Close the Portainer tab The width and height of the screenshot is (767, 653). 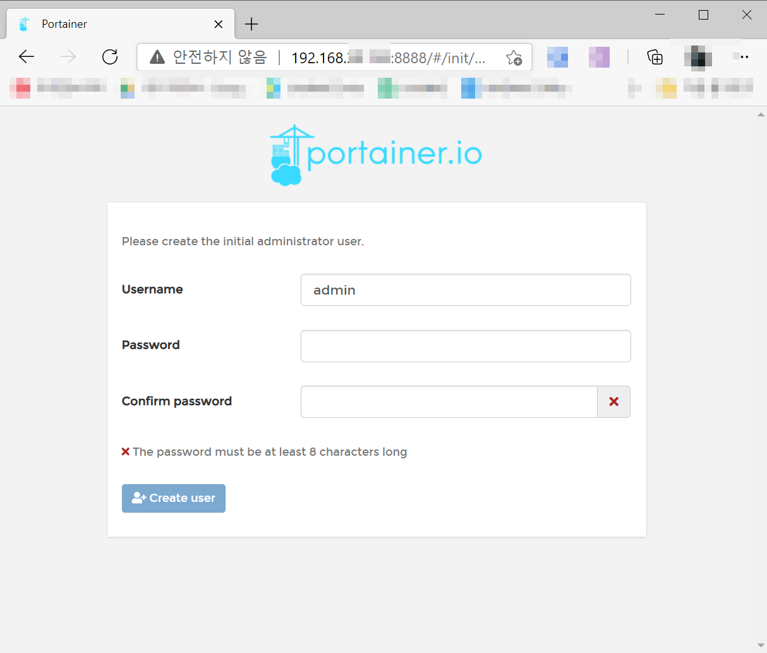click(219, 24)
